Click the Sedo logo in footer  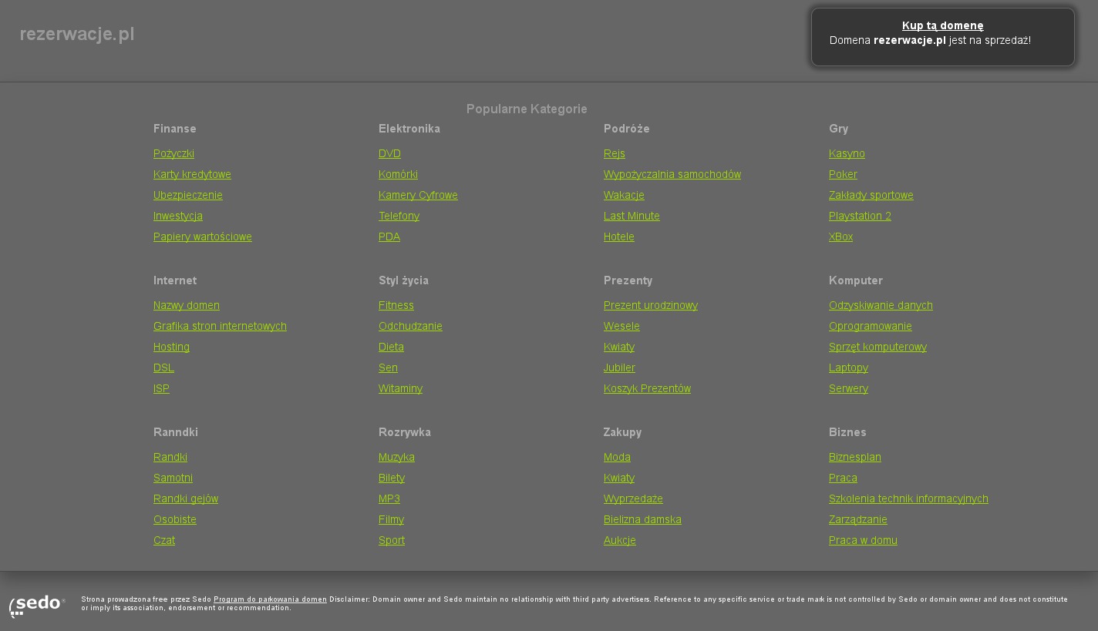[37, 605]
